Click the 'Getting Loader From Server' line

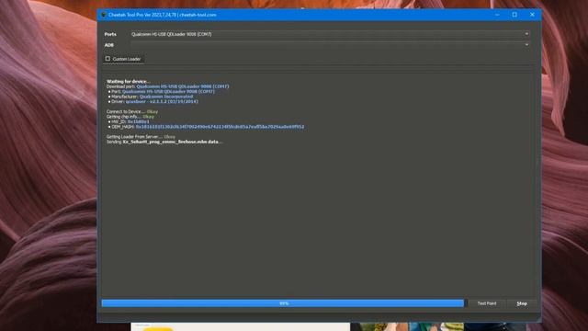tap(141, 137)
